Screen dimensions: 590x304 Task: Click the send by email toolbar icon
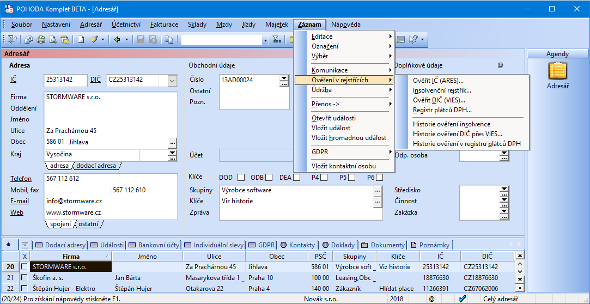(65, 40)
